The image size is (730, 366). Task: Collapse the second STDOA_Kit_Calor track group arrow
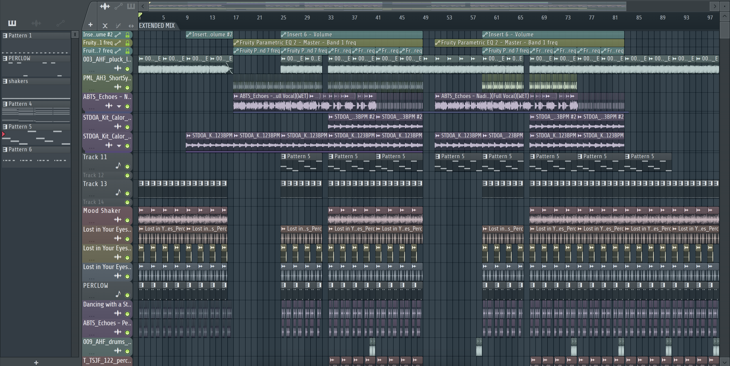point(119,146)
